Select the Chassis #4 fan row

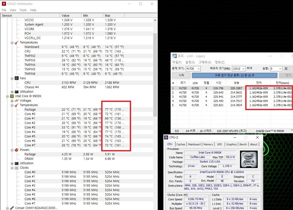coord(77,87)
